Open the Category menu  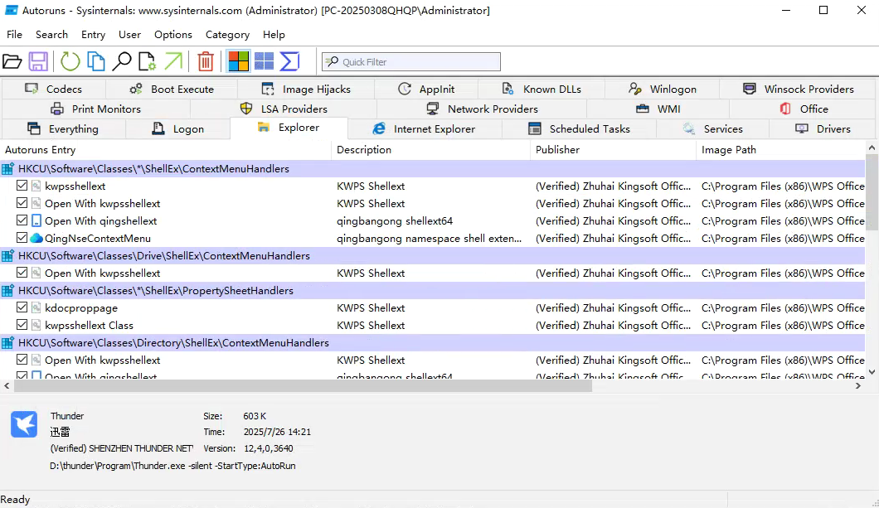227,35
